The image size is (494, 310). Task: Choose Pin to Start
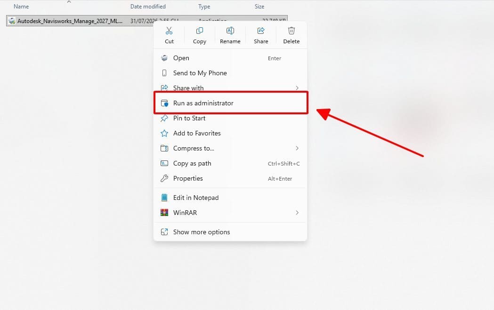pos(230,119)
